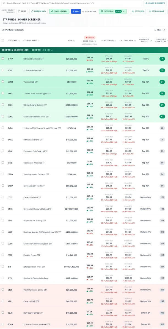Click ETF Portfolio Funds (320) label
This screenshot has height=329, width=168.
coord(13,30)
